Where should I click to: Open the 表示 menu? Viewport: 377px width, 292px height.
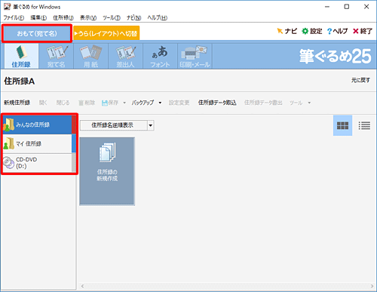tap(88, 17)
